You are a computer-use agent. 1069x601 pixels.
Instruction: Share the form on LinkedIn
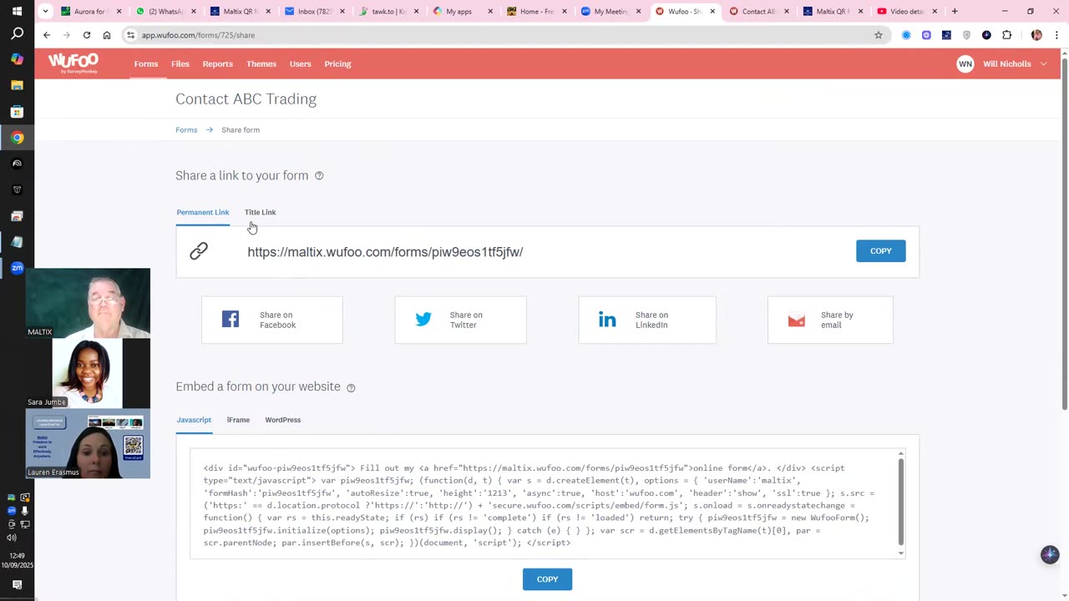pos(647,320)
